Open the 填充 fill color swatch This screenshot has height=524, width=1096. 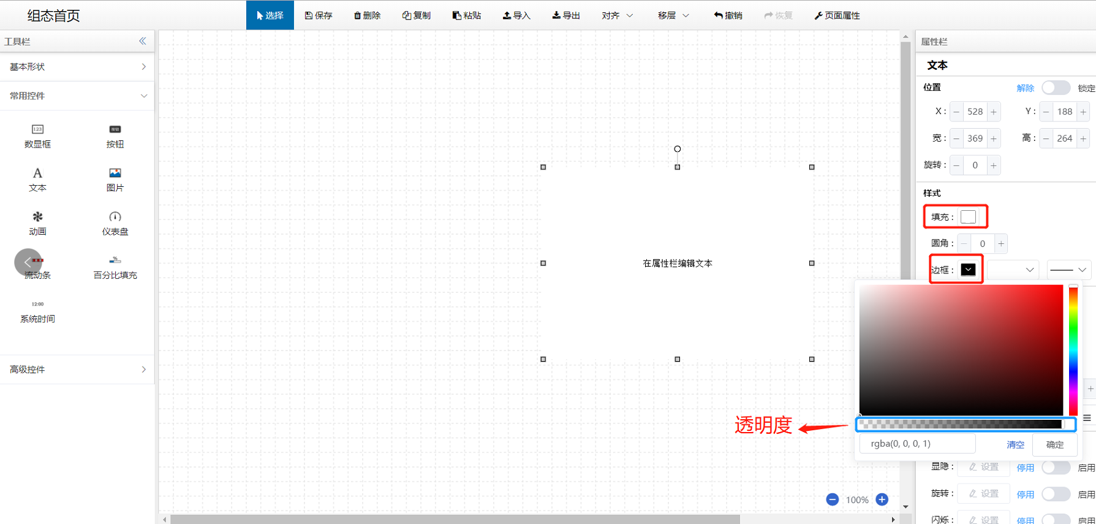[x=968, y=217]
